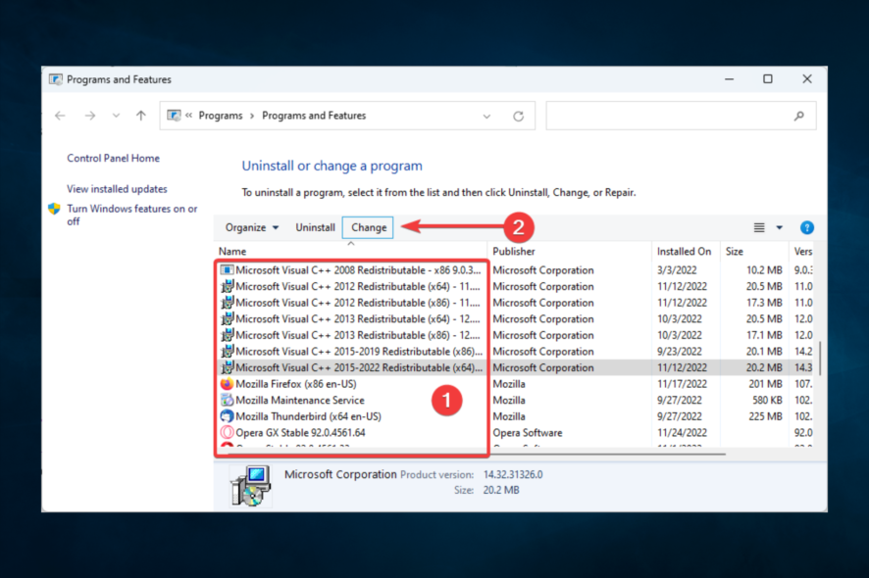Click the Visual C++ 2013 (x64) installer icon
The width and height of the screenshot is (869, 578).
coord(227,319)
